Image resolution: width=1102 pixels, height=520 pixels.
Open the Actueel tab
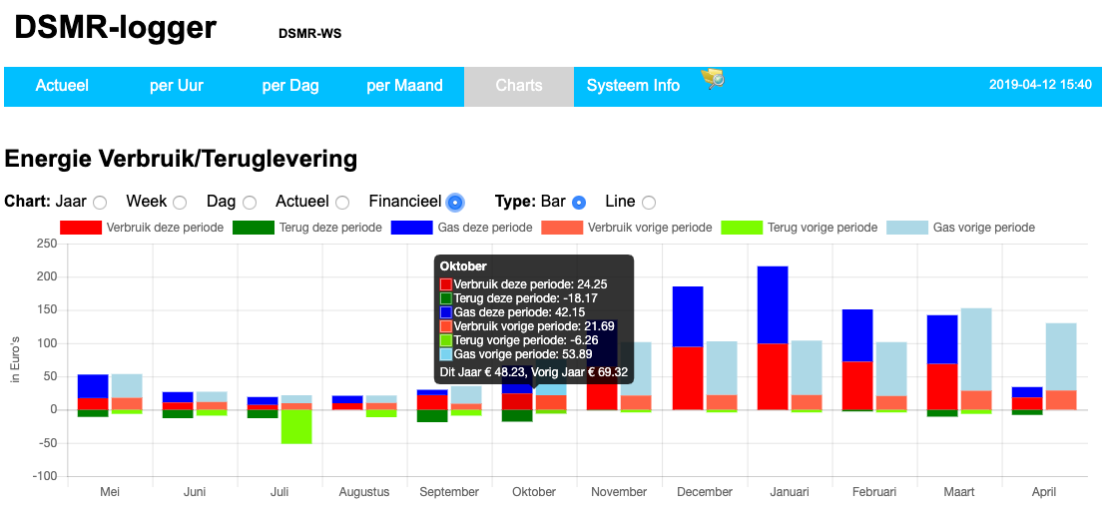62,86
